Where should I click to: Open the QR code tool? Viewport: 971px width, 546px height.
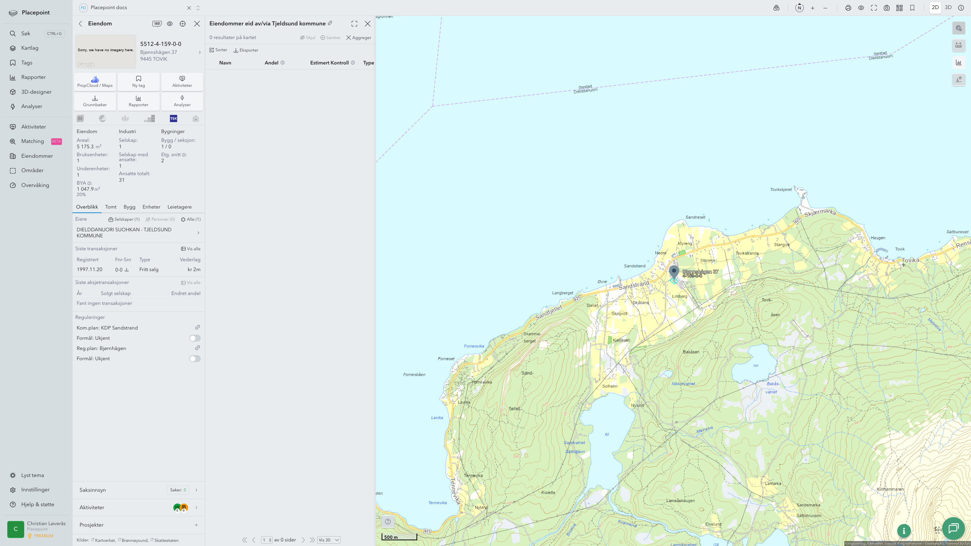tap(899, 8)
